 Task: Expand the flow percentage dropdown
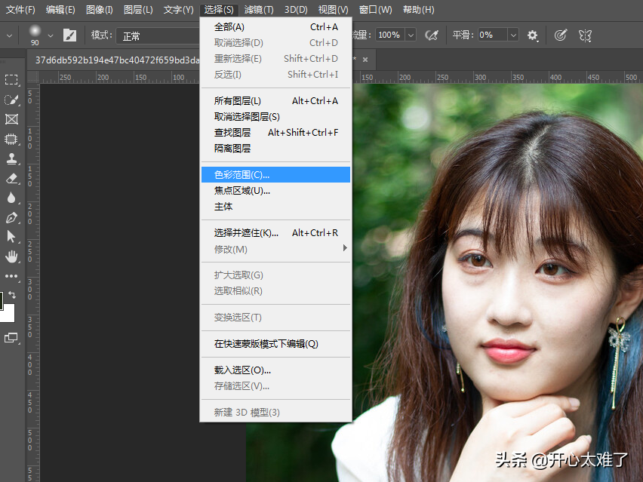pos(411,35)
